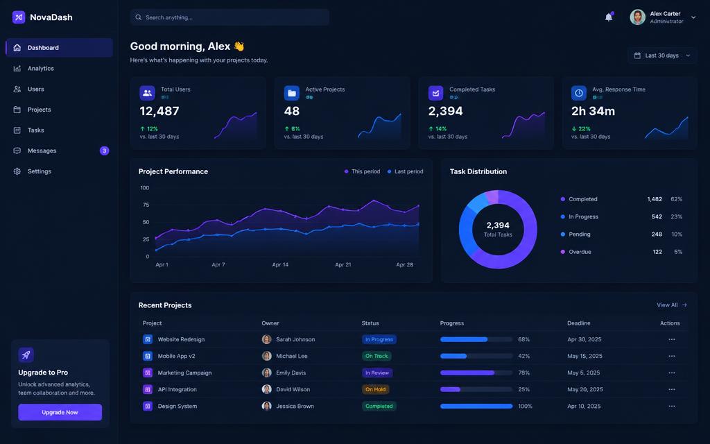Click the Avg. Response Time clock icon

pyautogui.click(x=579, y=93)
